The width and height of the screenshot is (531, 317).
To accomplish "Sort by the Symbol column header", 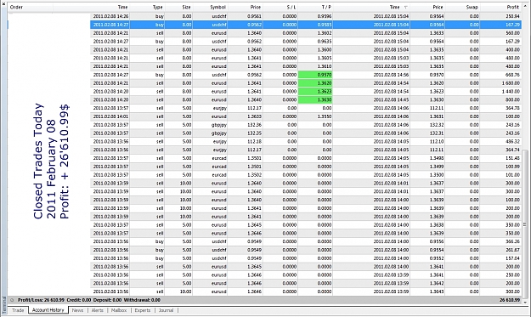I will pyautogui.click(x=217, y=7).
